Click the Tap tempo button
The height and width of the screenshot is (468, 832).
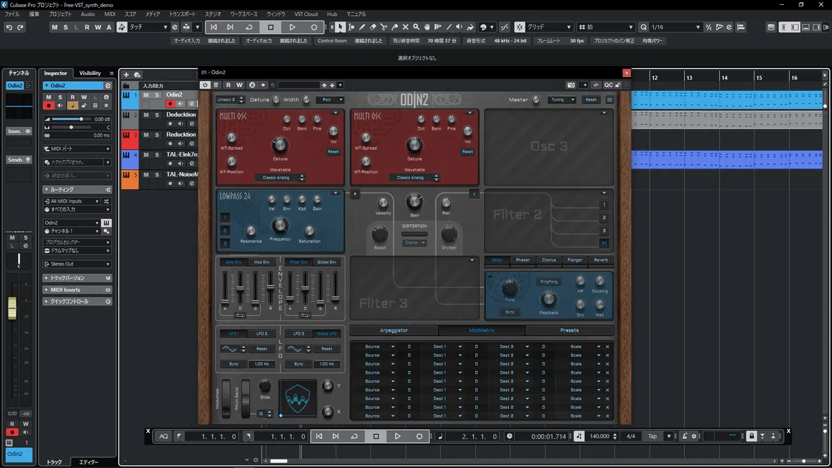pos(652,436)
